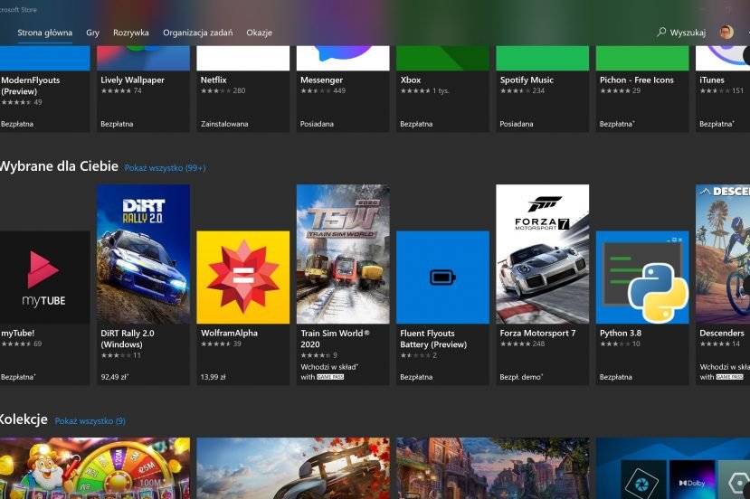
Task: Open DiRT Rally 2.0 cover art
Action: click(143, 254)
